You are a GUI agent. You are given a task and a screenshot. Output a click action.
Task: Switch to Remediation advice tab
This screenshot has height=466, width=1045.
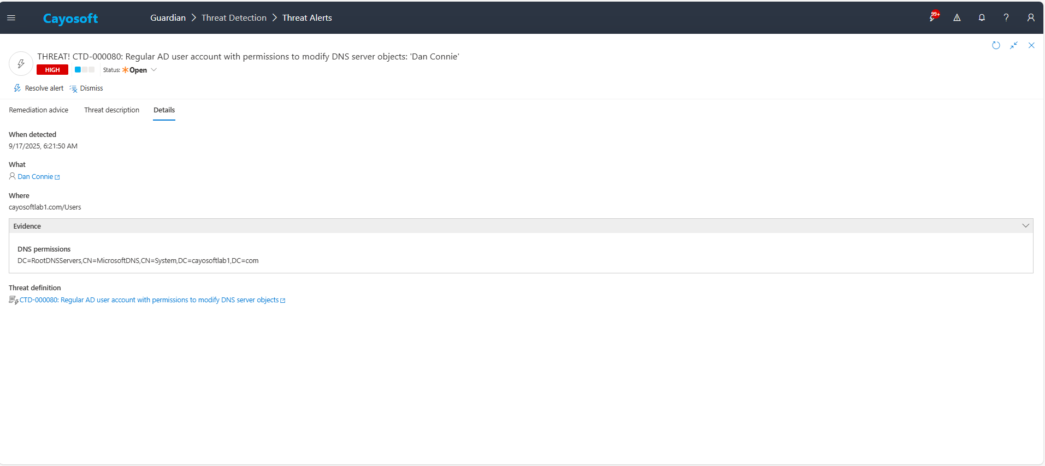(x=39, y=110)
